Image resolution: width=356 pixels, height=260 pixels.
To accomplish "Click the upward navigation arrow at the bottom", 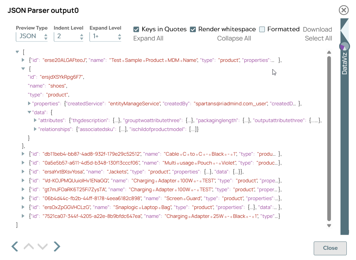I will pos(28,246).
